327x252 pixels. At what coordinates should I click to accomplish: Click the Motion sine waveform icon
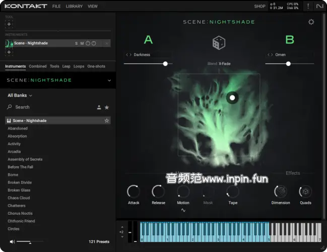click(183, 210)
